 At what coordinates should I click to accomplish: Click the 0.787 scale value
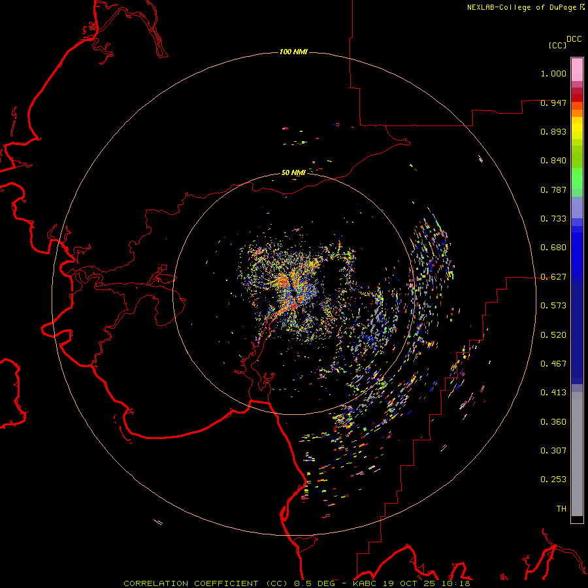click(553, 189)
